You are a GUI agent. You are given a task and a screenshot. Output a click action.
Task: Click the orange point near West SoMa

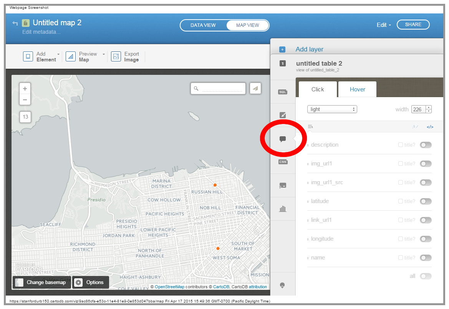tap(218, 248)
